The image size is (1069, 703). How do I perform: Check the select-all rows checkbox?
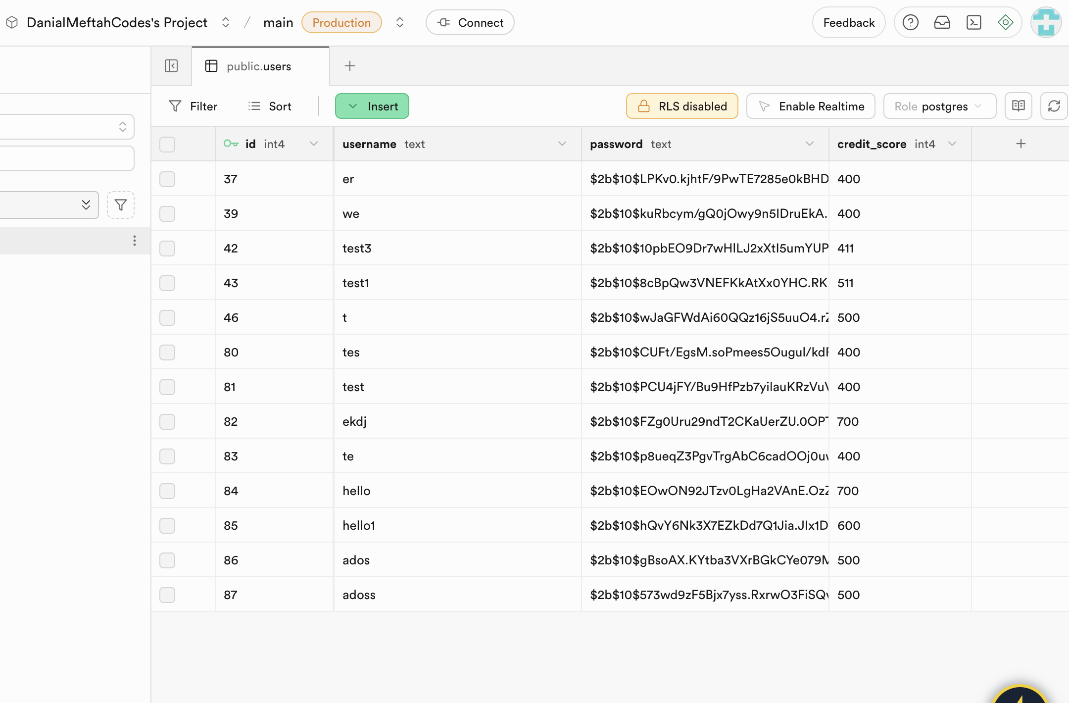pyautogui.click(x=167, y=144)
